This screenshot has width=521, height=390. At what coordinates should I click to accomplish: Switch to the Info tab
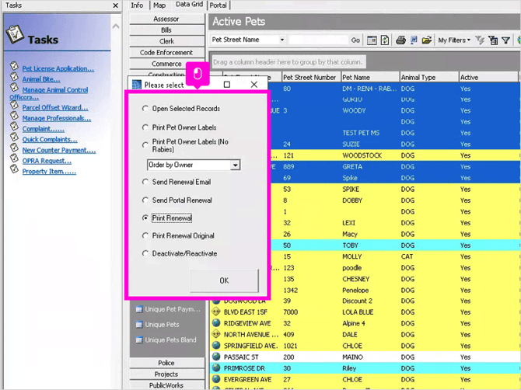click(x=137, y=5)
